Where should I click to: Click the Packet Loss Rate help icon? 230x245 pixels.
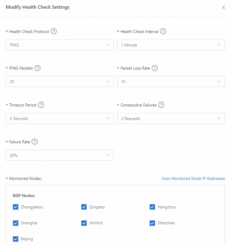(155, 68)
